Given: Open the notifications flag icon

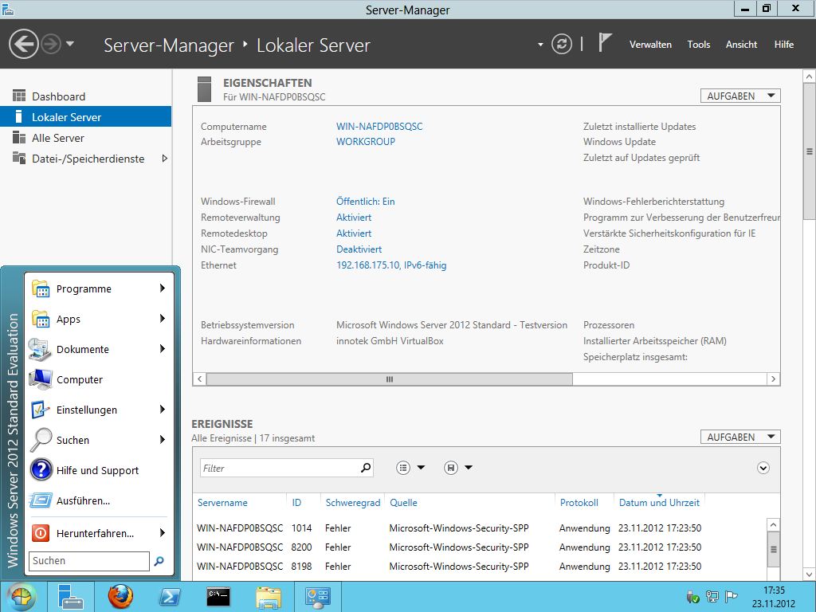Looking at the screenshot, I should 605,44.
